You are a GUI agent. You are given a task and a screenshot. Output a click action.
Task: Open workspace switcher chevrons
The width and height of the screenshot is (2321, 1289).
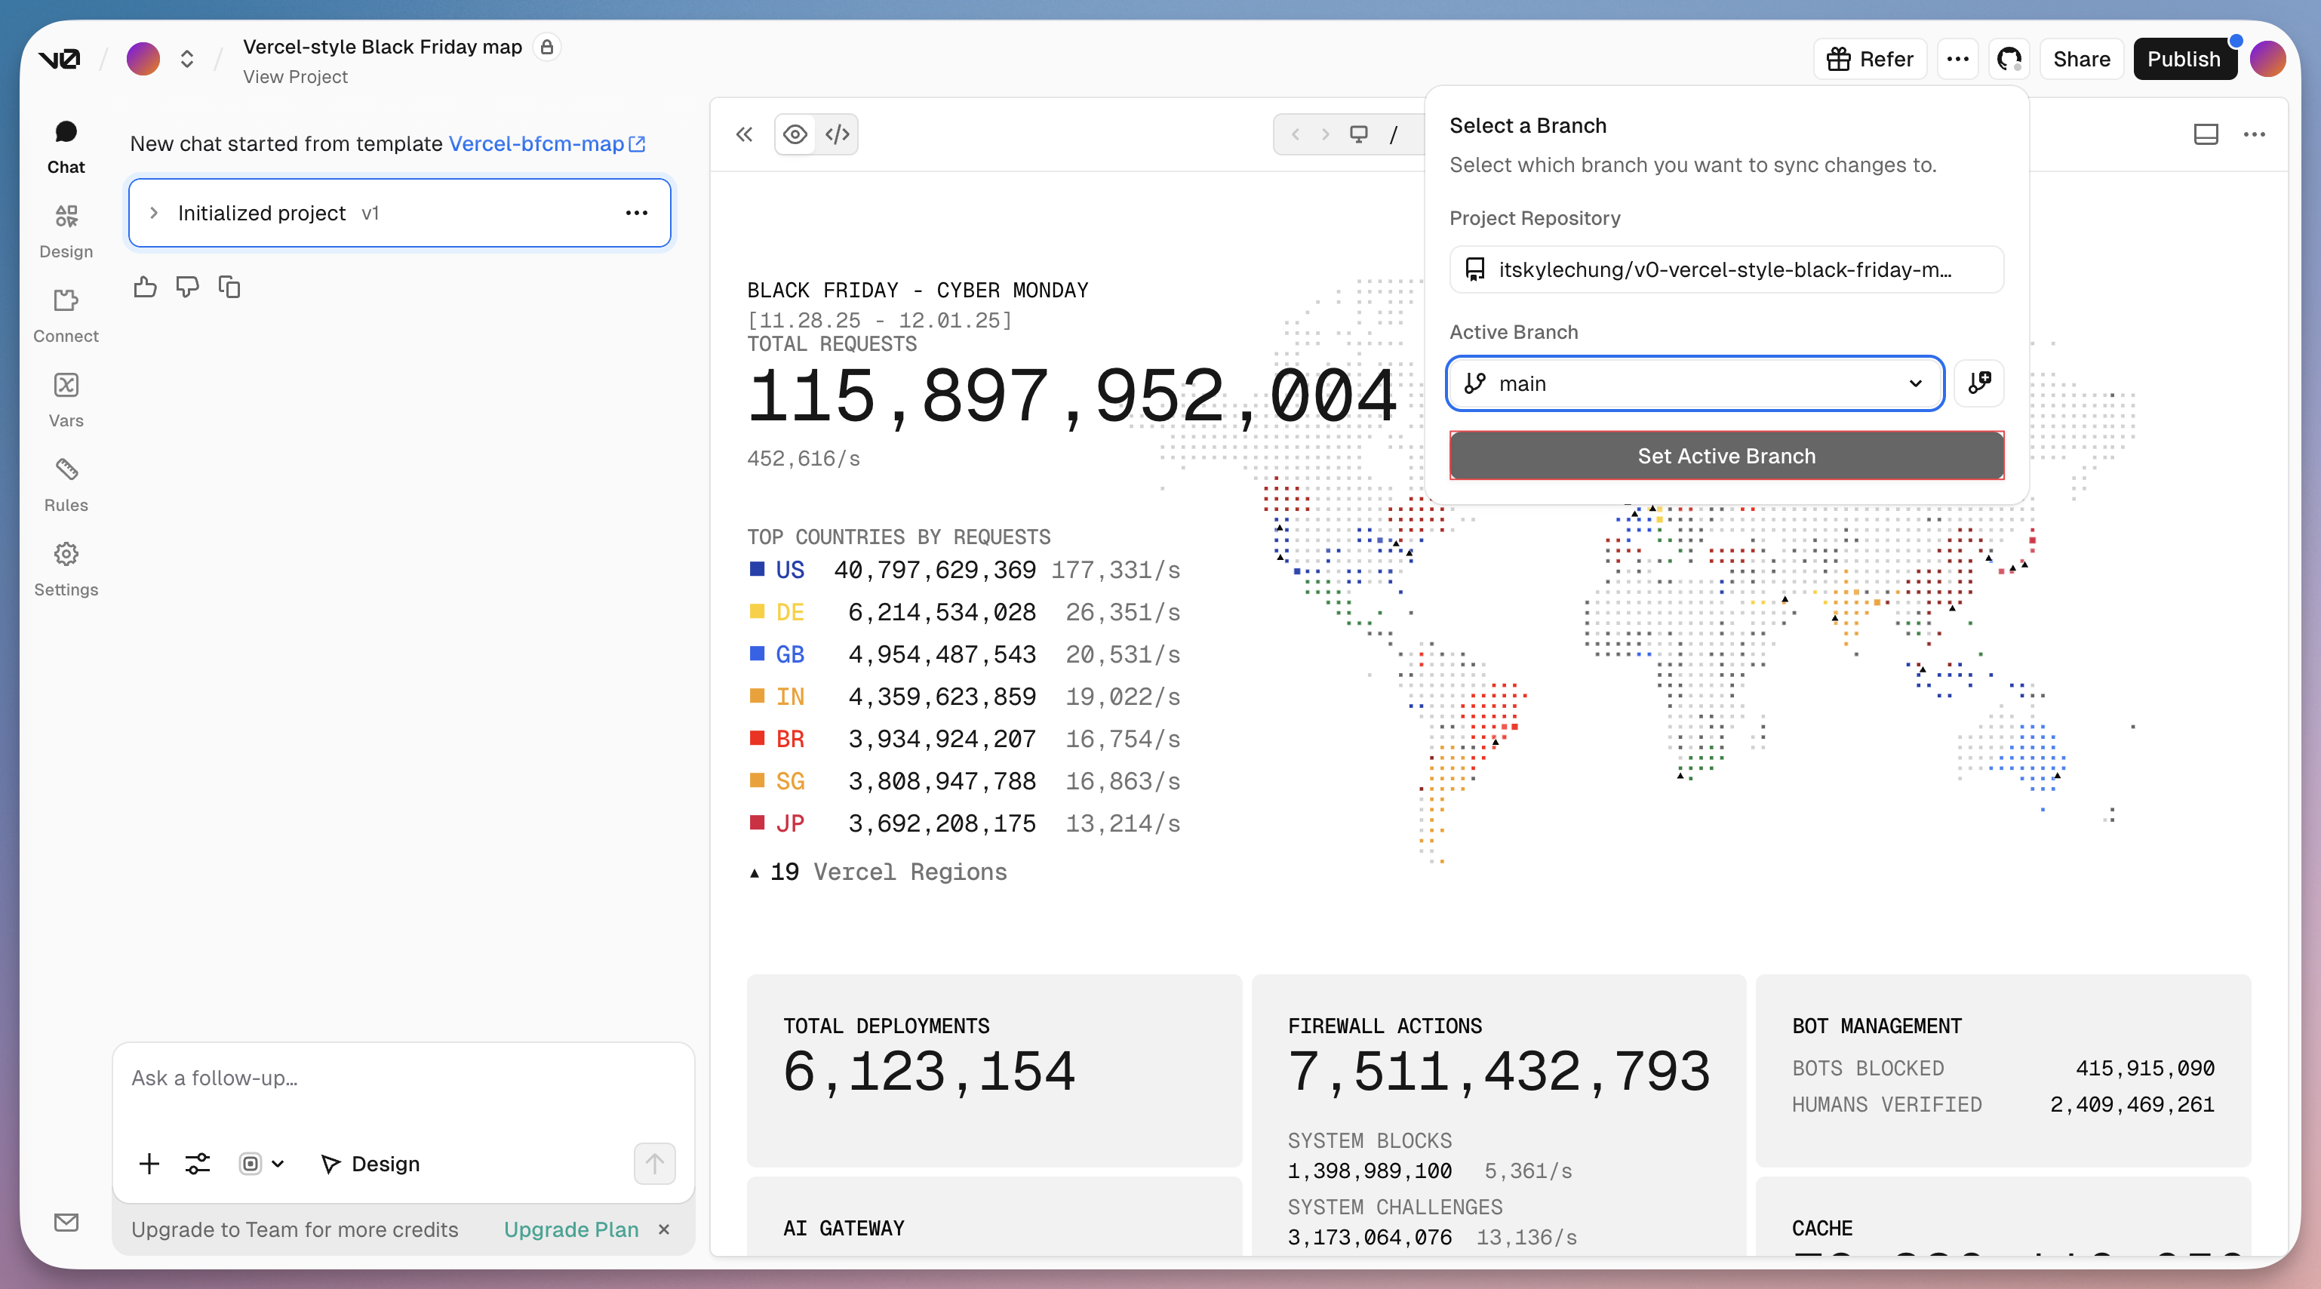186,60
